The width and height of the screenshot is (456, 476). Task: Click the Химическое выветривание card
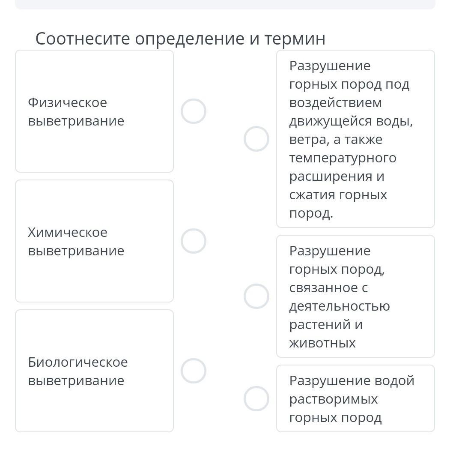click(94, 274)
